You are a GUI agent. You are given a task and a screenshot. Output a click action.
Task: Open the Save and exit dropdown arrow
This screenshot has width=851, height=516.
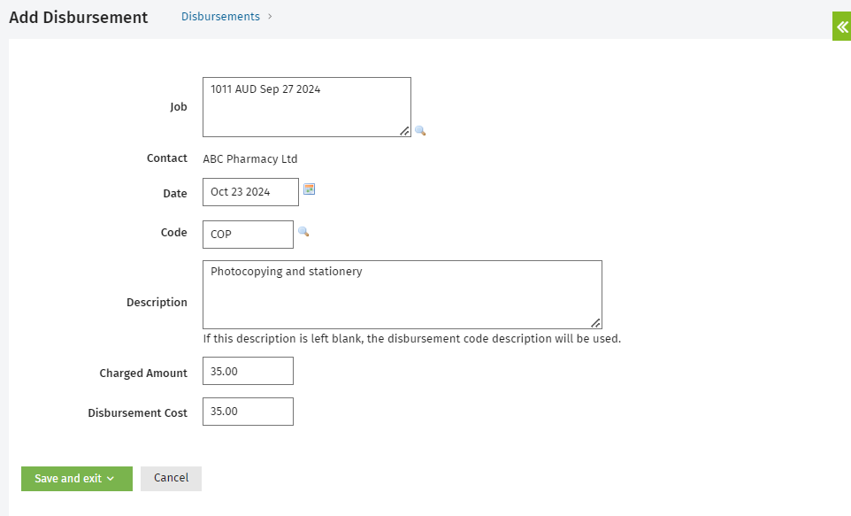pos(111,479)
